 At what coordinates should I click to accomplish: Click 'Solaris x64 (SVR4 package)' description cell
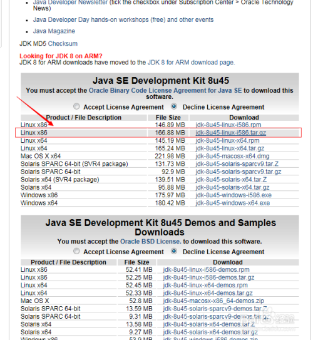coord(60,180)
